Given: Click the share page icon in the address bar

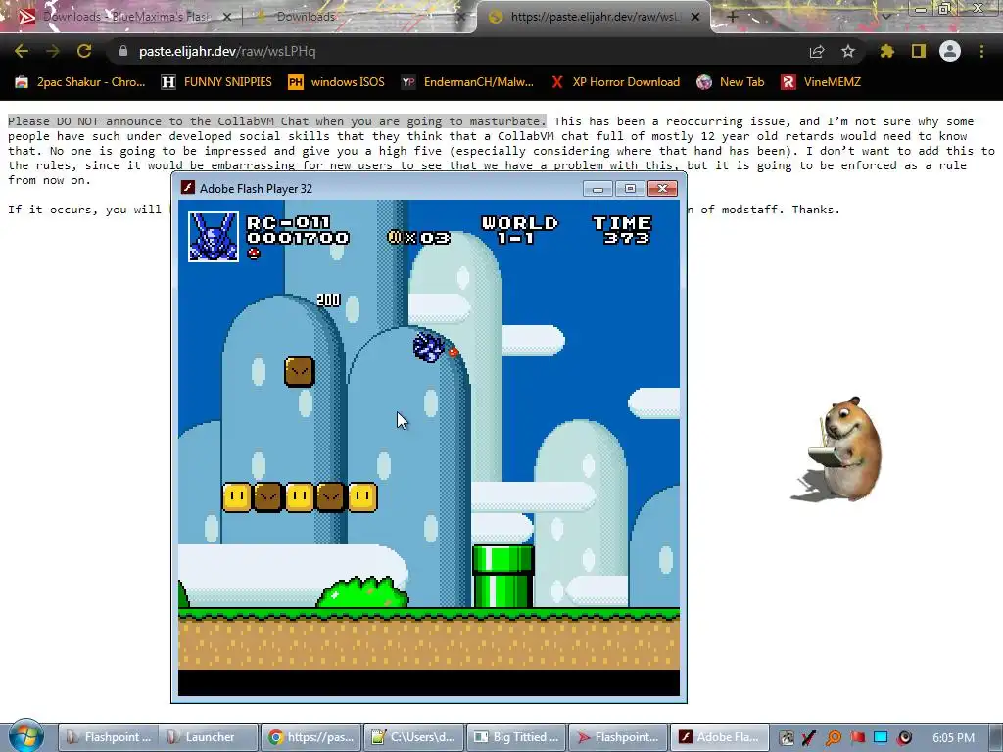Looking at the screenshot, I should (817, 51).
